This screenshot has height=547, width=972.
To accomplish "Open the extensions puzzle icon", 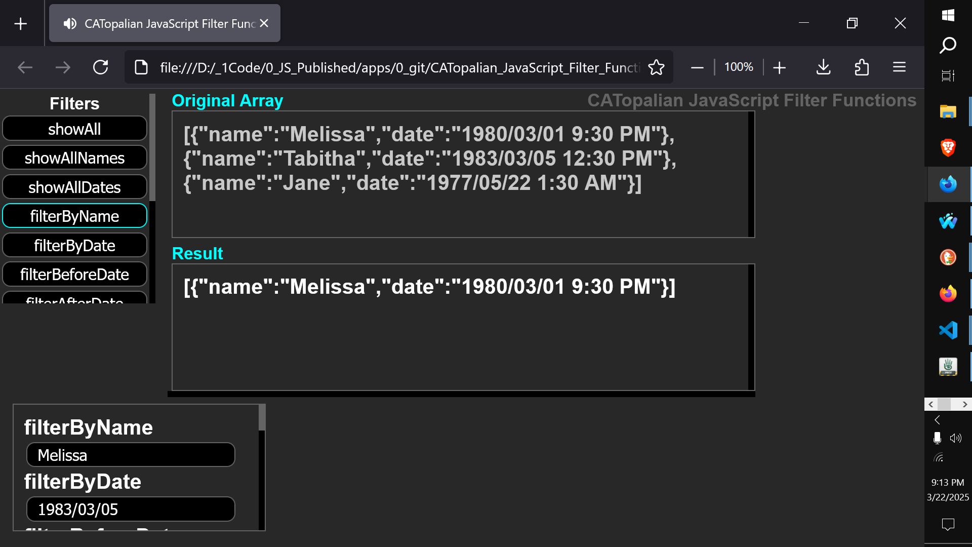I will pyautogui.click(x=861, y=67).
